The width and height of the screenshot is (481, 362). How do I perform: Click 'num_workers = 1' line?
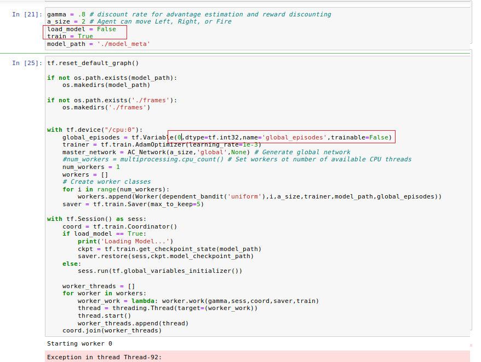click(x=91, y=167)
